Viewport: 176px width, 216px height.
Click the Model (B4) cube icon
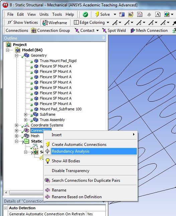(x=17, y=50)
